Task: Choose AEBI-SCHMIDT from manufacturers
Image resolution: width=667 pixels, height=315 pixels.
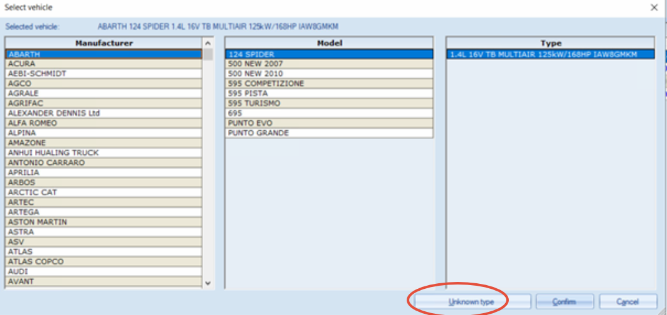Action: coord(104,73)
